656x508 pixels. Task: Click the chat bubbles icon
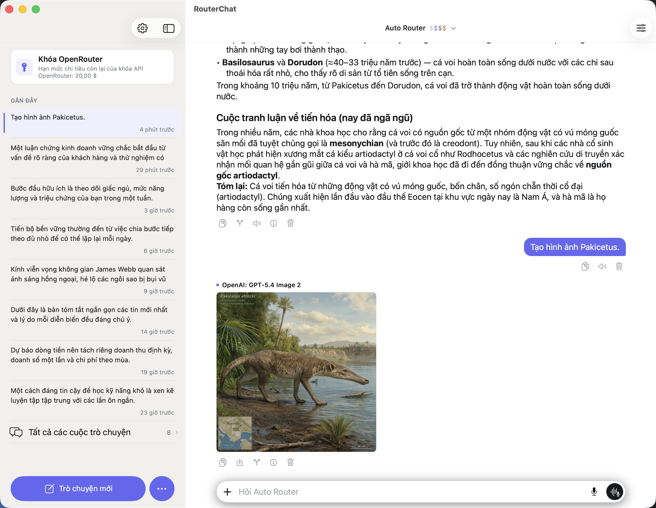tap(16, 432)
